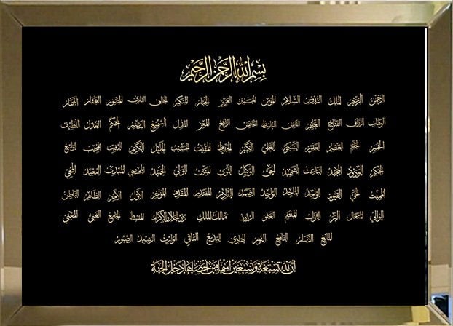Click the name "الكبير"
The height and width of the screenshot is (326, 453).
(247, 148)
